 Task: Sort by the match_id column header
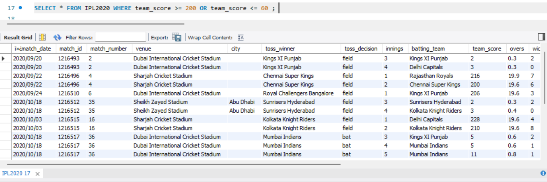[71, 48]
